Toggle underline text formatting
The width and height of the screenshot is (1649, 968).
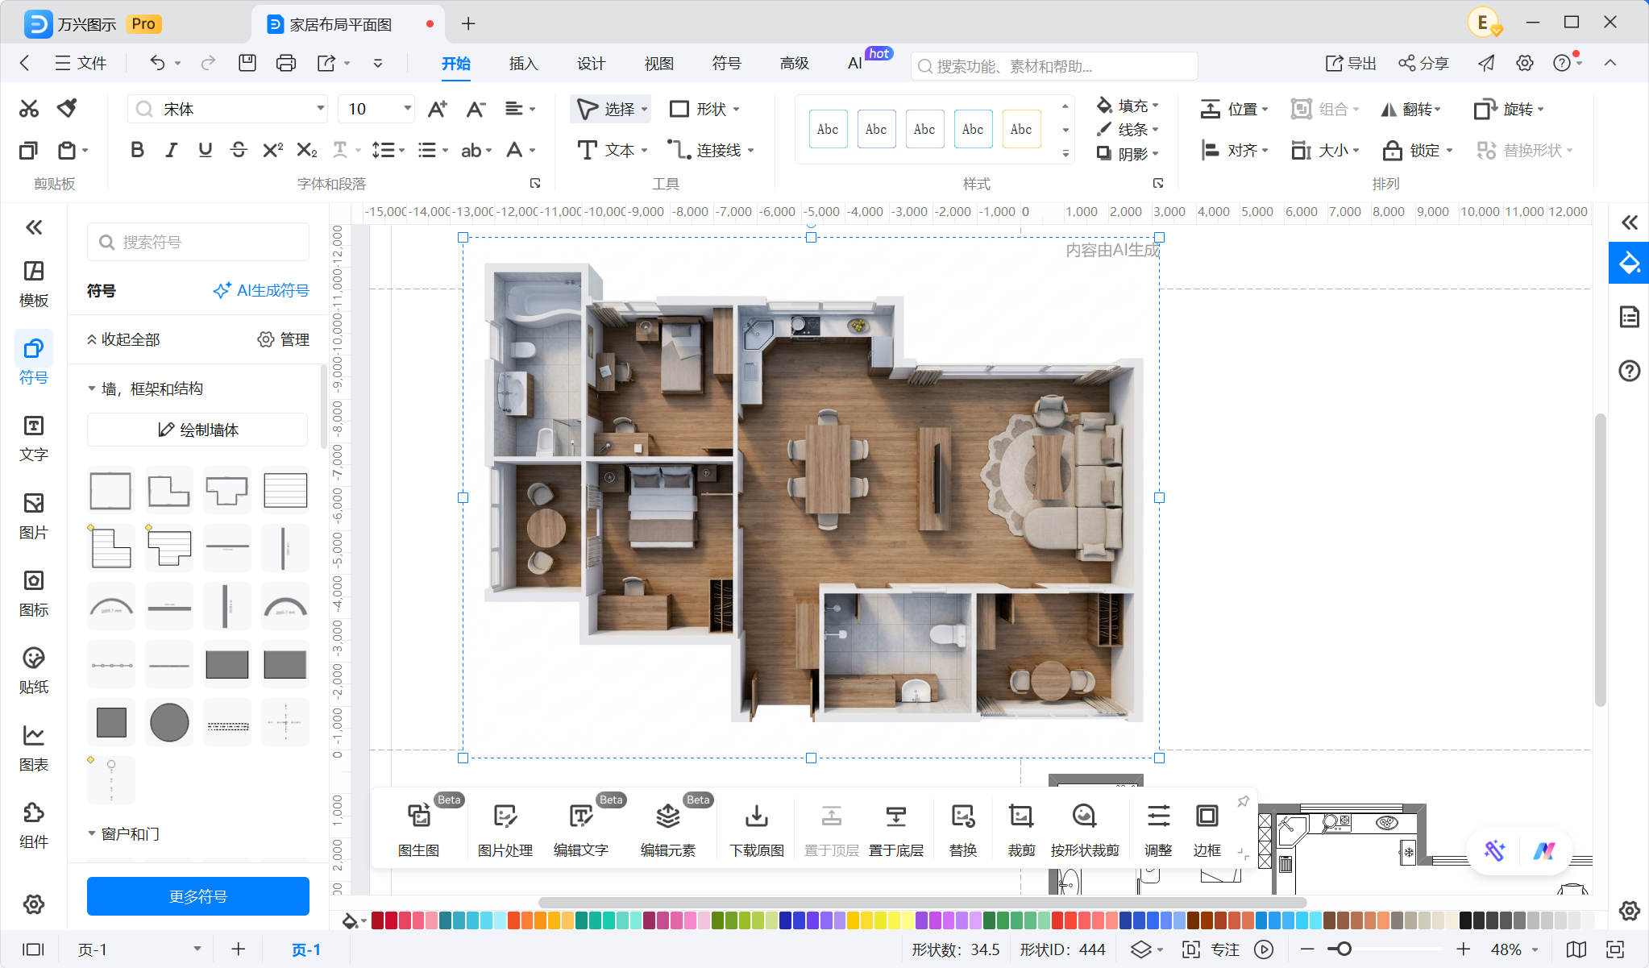[x=205, y=150]
